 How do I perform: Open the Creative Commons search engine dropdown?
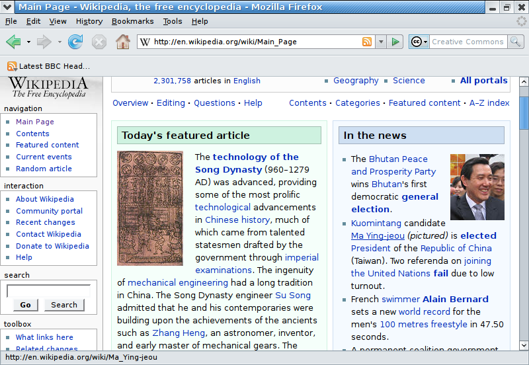pyautogui.click(x=419, y=42)
